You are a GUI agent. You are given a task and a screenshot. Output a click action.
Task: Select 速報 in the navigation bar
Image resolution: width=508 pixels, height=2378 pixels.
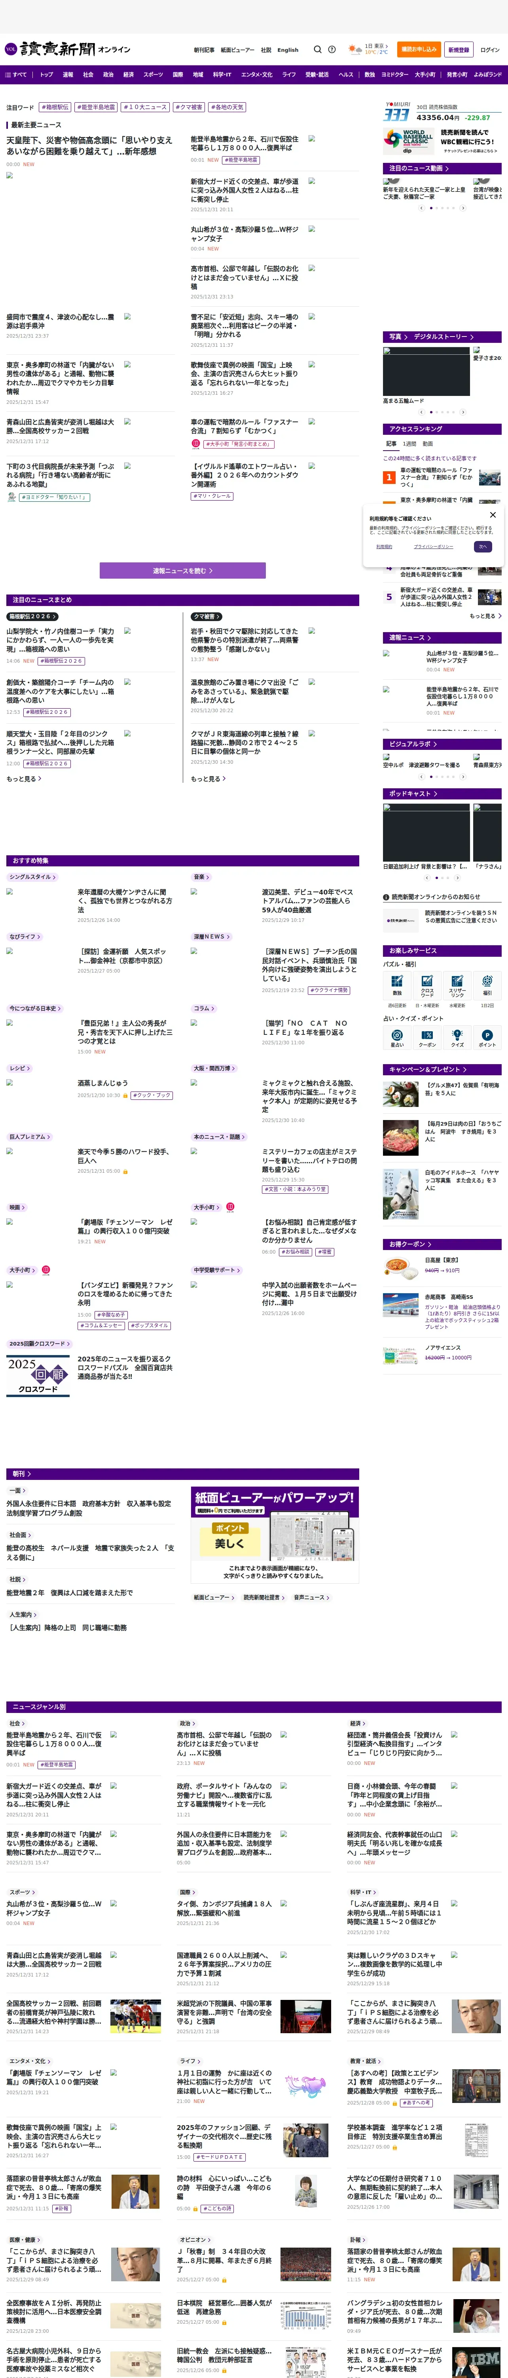pyautogui.click(x=67, y=75)
